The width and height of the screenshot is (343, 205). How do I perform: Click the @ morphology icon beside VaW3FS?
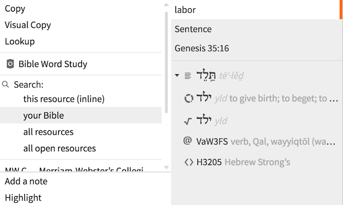point(188,141)
